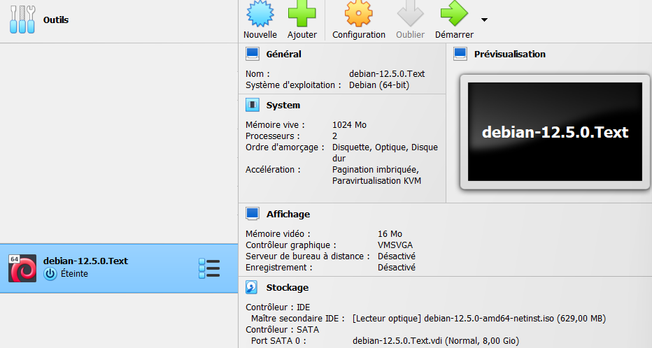Open the System section header

283,105
